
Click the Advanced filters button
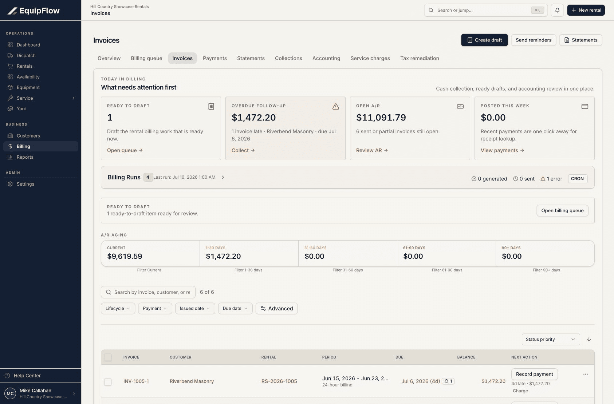(276, 308)
